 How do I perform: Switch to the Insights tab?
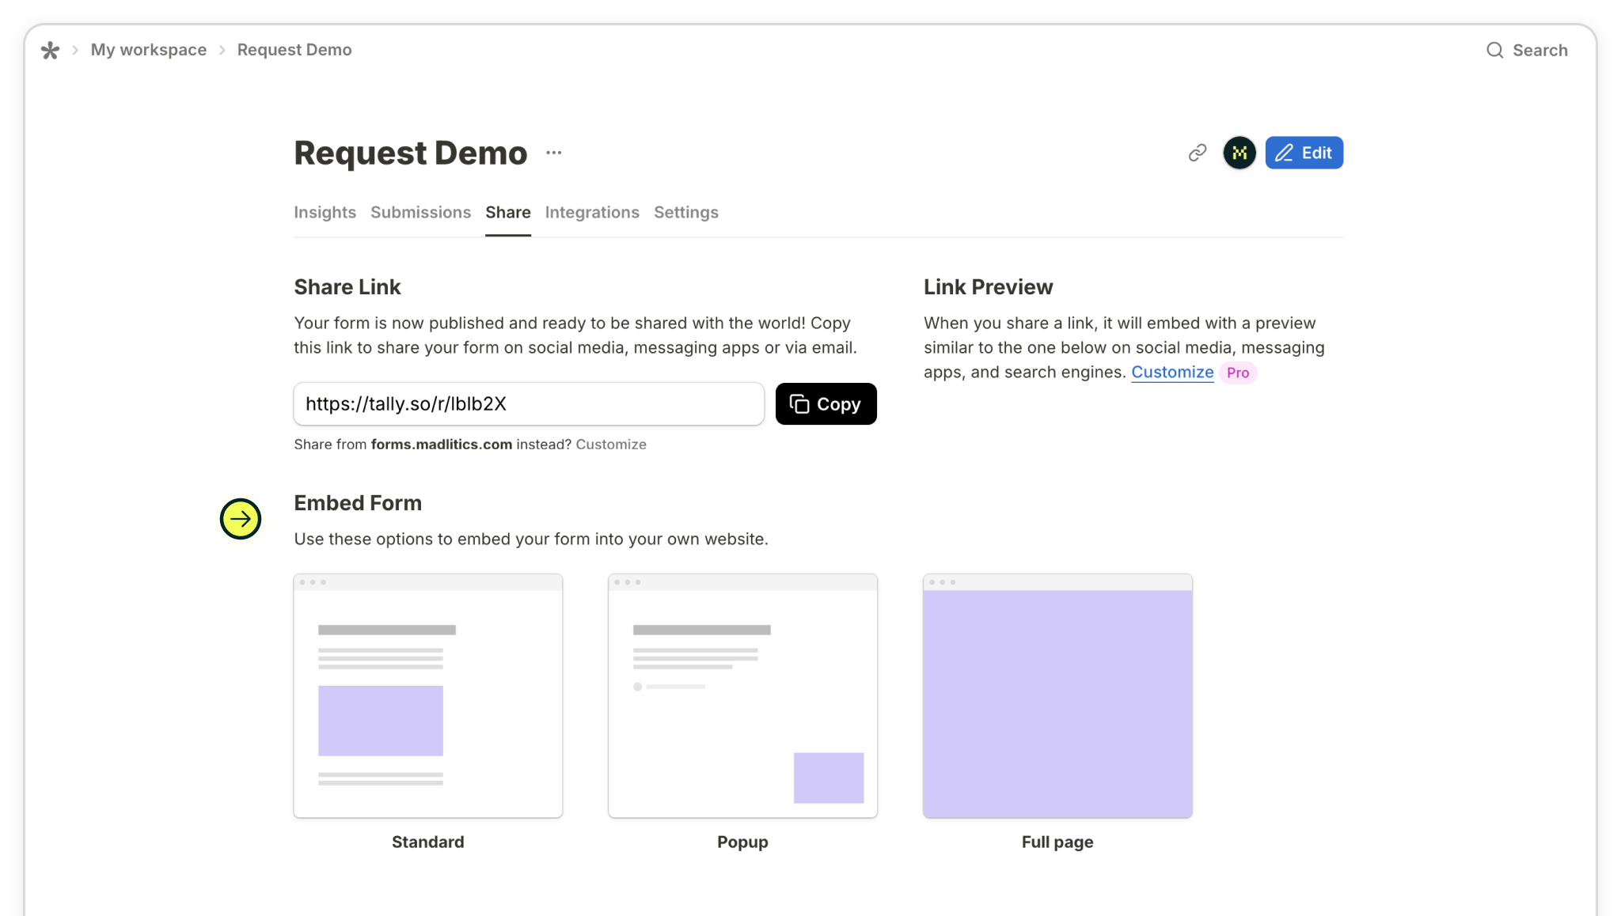pyautogui.click(x=325, y=212)
